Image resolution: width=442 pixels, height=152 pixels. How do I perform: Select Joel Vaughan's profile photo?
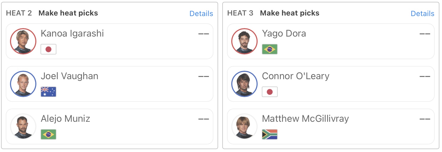23,84
